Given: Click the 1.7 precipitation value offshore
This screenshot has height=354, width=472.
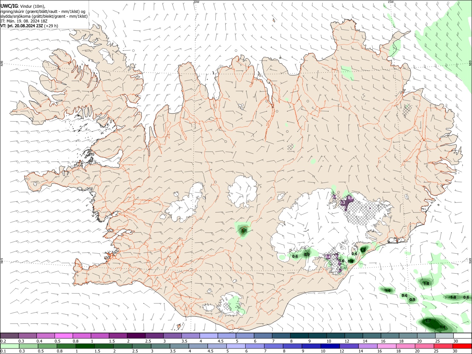Looking at the screenshot, I should [428, 321].
